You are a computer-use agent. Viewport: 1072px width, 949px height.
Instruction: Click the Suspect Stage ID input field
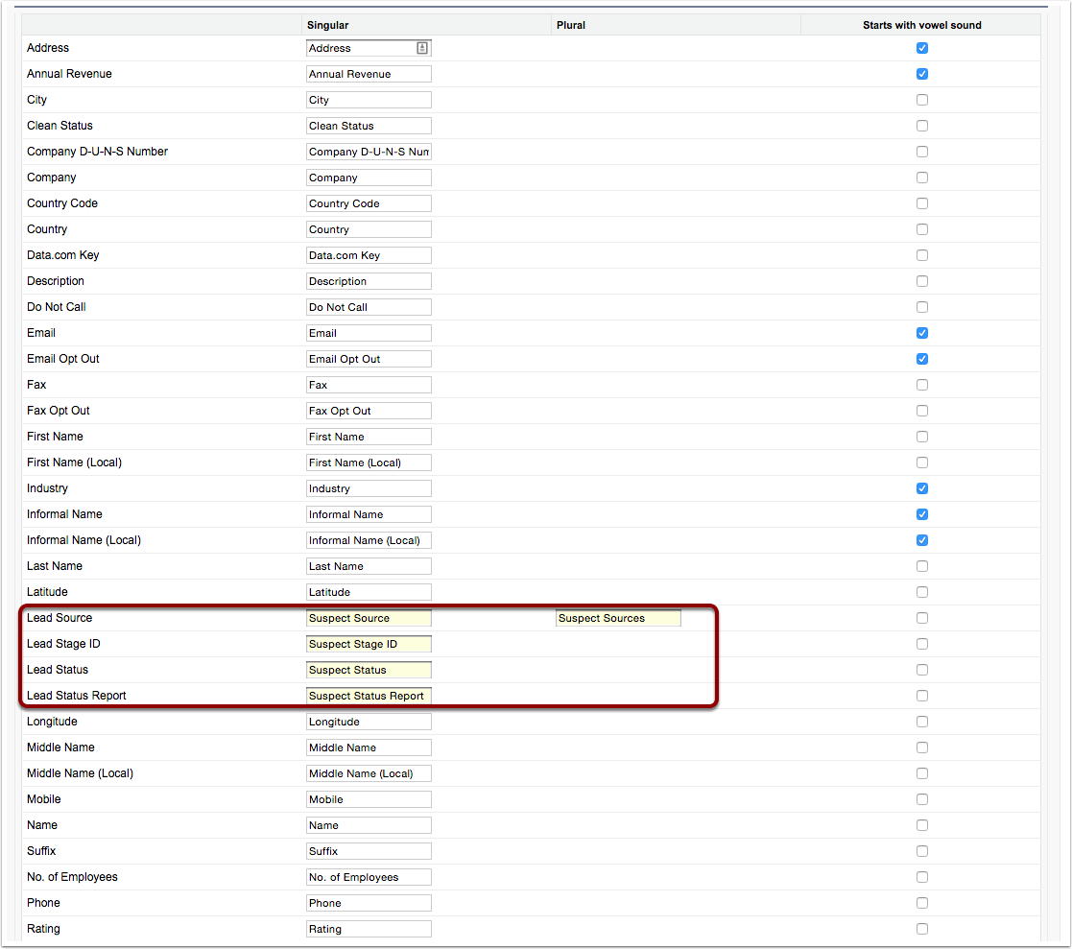point(368,643)
